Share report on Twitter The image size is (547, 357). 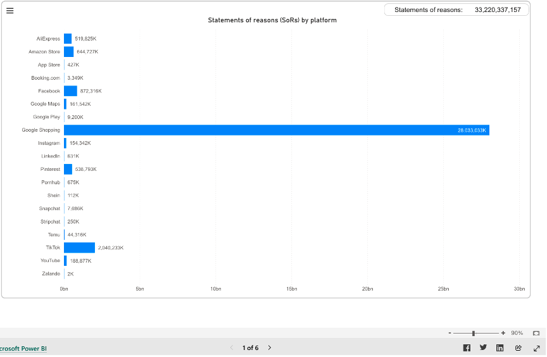pyautogui.click(x=483, y=348)
